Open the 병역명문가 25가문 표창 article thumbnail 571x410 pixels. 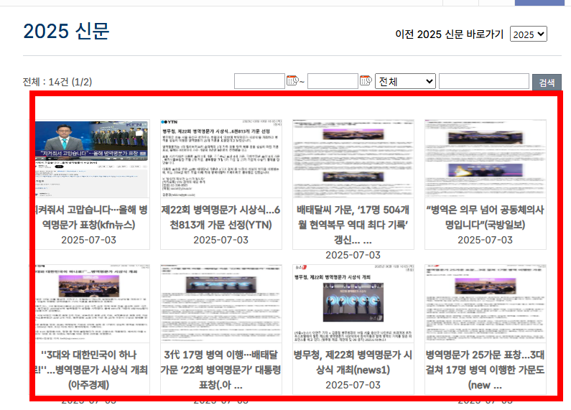point(486,304)
